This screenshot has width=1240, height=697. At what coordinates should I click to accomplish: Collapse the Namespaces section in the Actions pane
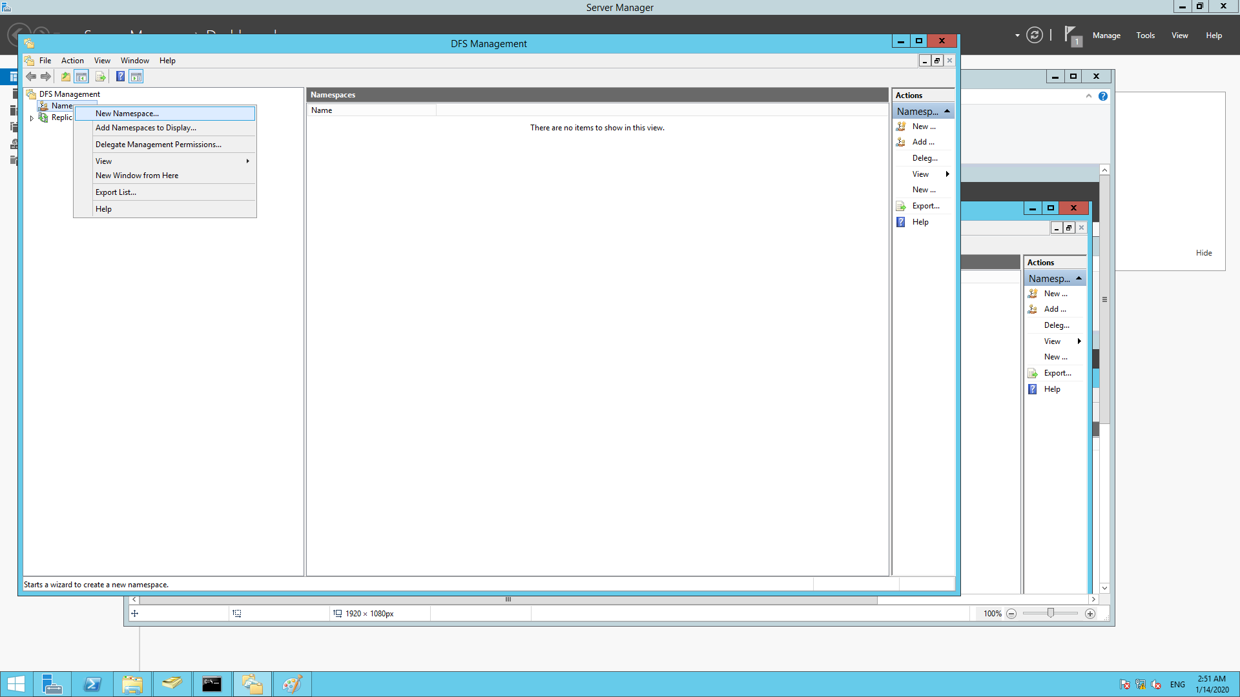(x=947, y=110)
